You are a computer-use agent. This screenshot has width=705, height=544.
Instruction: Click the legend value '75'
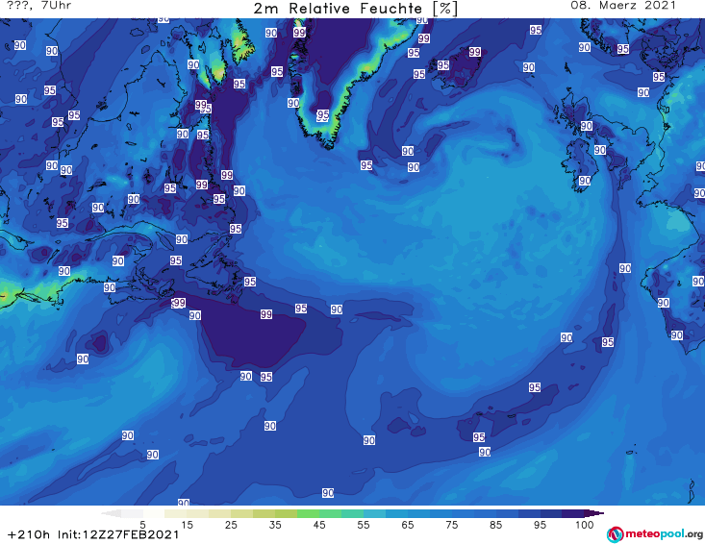coord(452,525)
